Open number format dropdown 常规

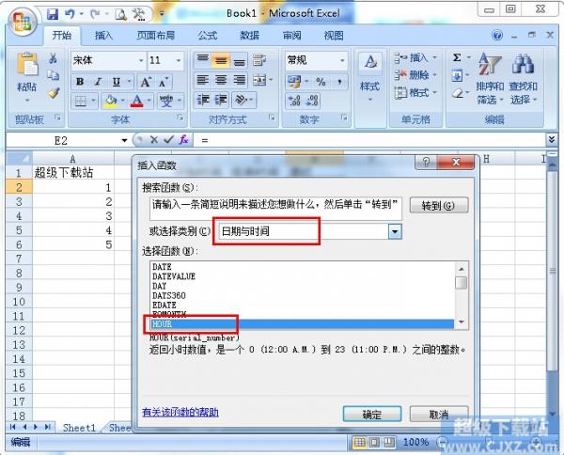(342, 60)
